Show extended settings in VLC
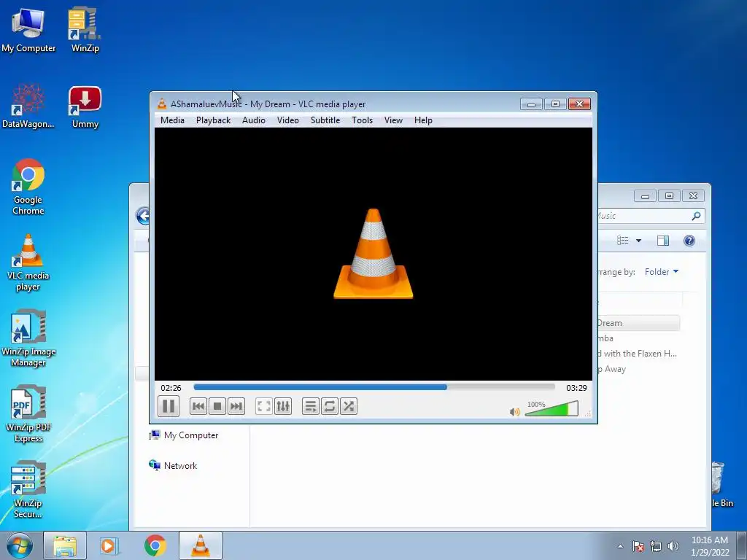 click(x=283, y=406)
